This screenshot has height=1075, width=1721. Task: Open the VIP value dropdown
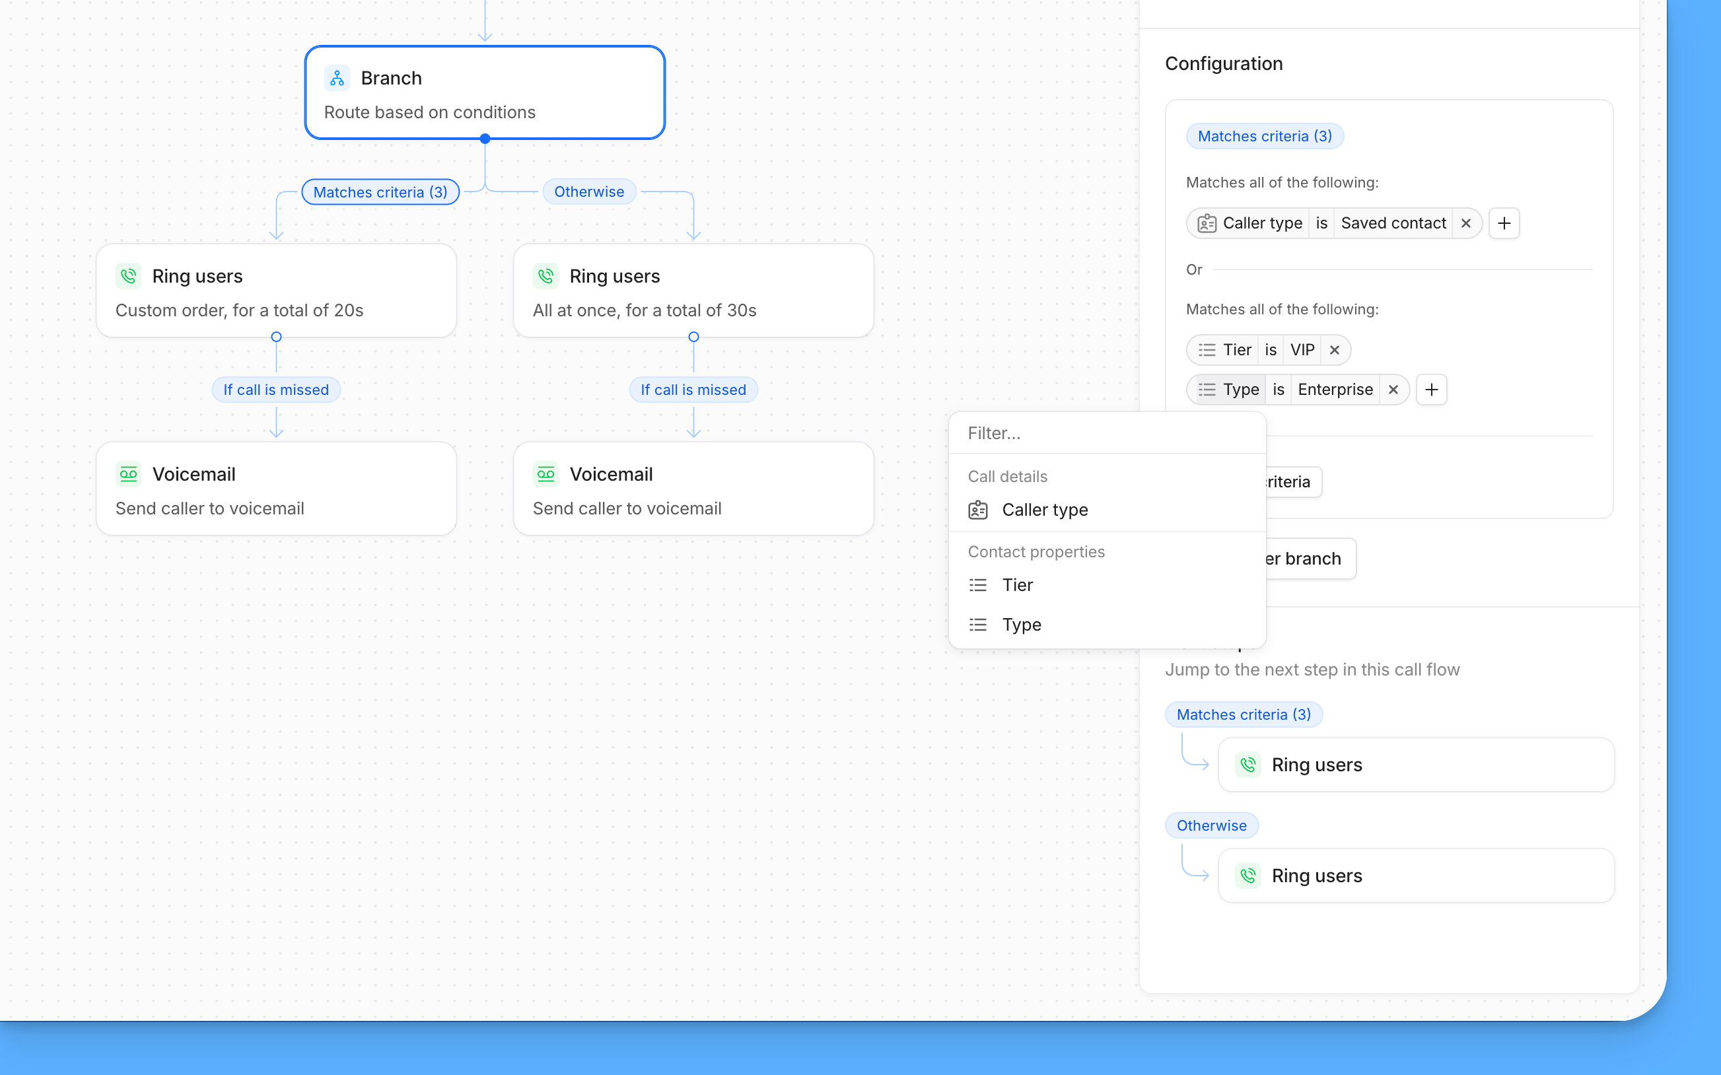click(1302, 350)
